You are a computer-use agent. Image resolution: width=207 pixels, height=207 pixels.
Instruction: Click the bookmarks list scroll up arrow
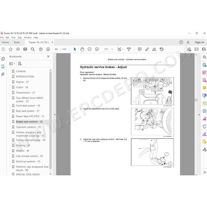coord(51,70)
